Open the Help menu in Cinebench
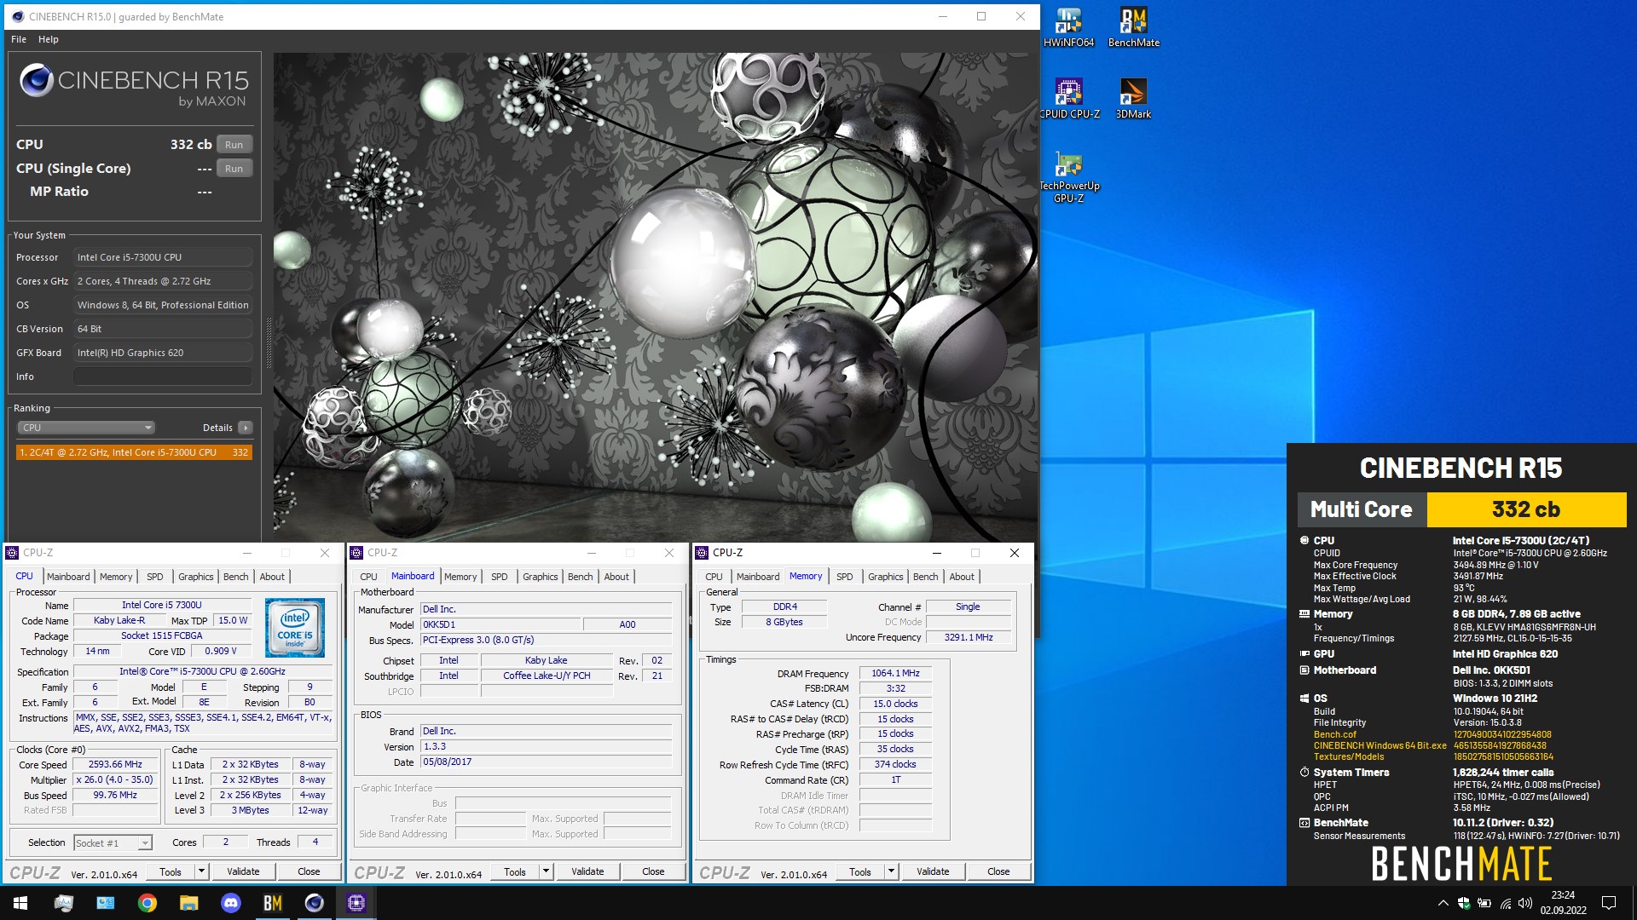The width and height of the screenshot is (1637, 920). click(x=49, y=39)
